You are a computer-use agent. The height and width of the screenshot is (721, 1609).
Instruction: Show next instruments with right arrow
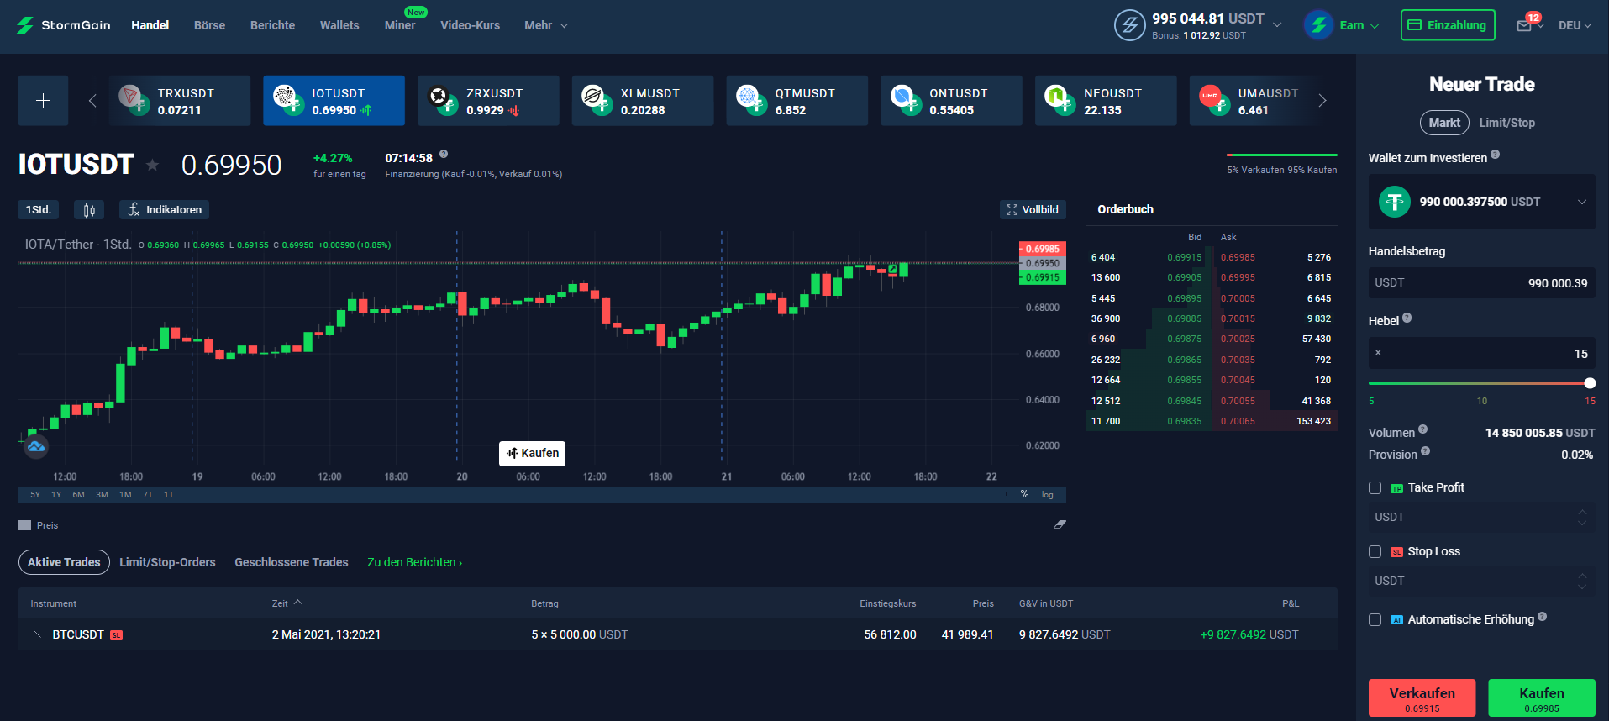(1322, 101)
